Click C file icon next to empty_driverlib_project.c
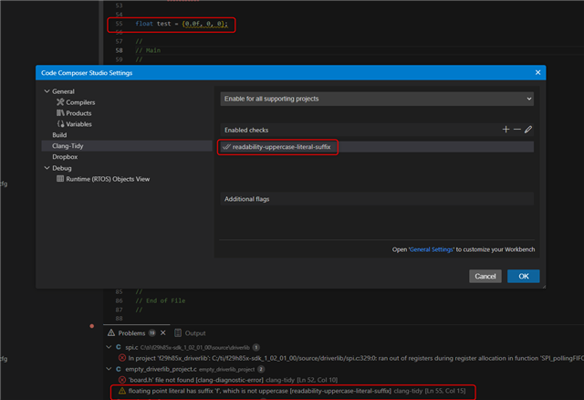The height and width of the screenshot is (400, 584). [x=118, y=369]
